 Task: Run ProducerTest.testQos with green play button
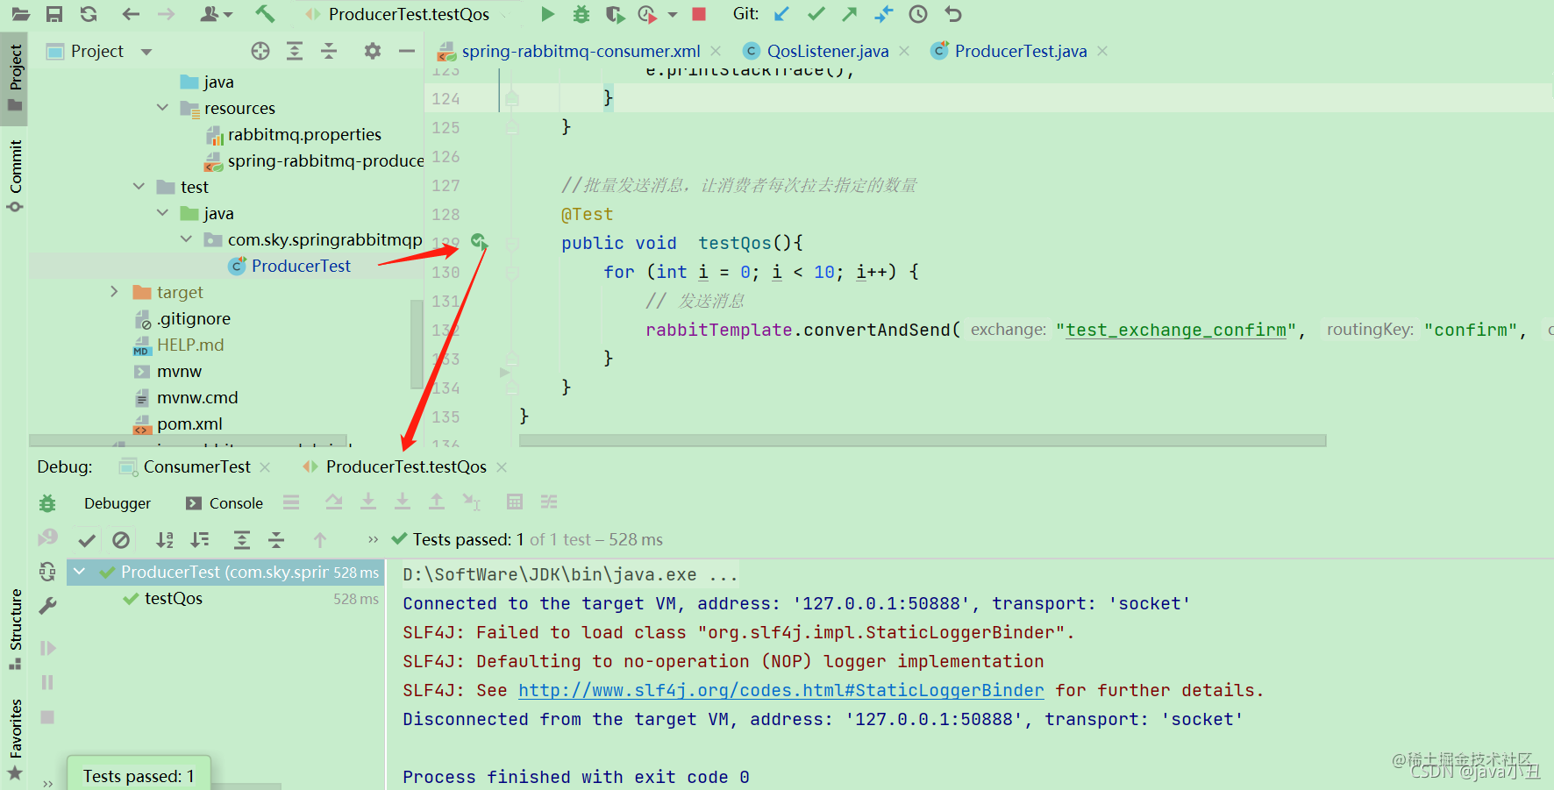click(547, 14)
